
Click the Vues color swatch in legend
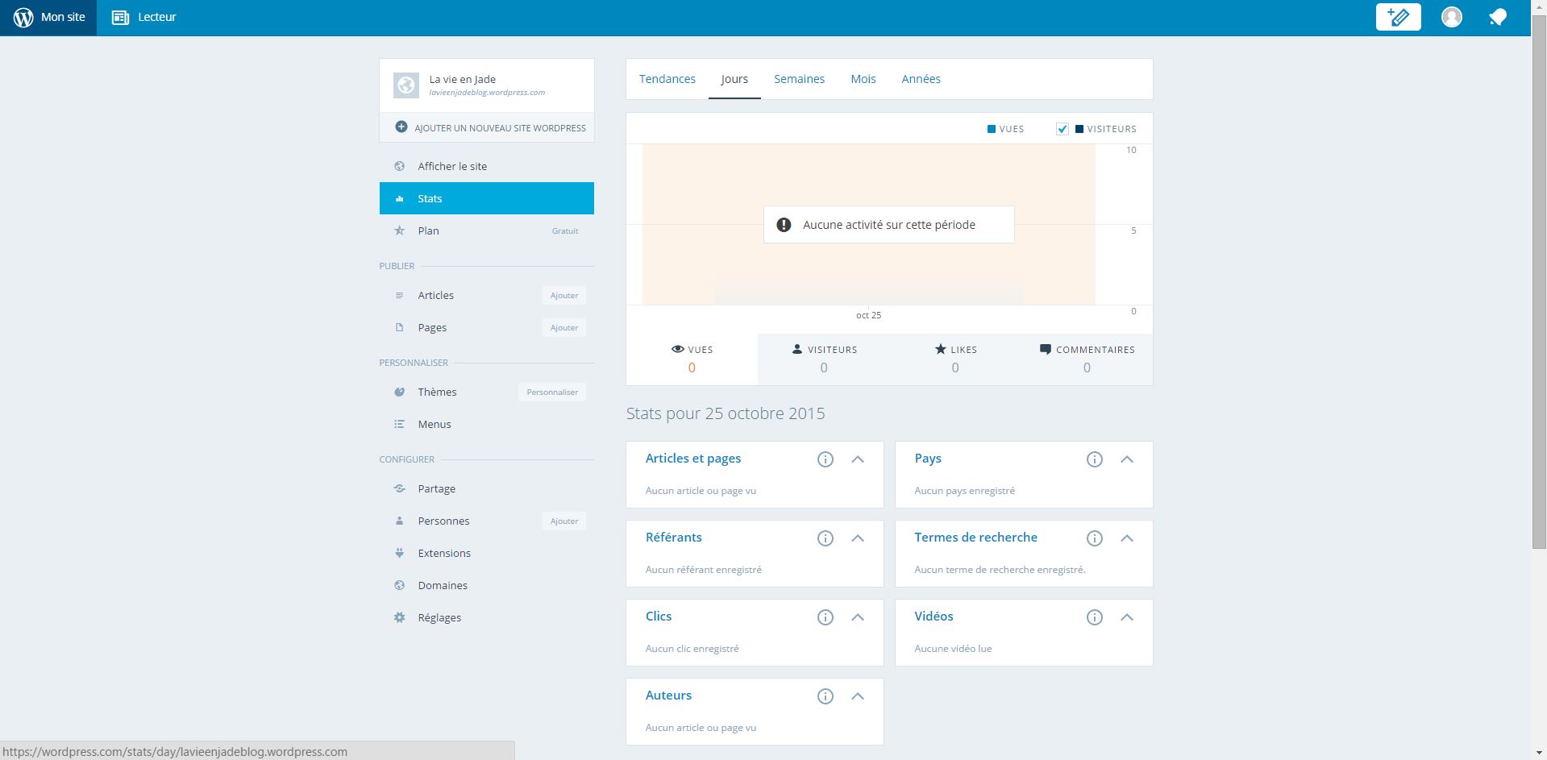click(991, 129)
